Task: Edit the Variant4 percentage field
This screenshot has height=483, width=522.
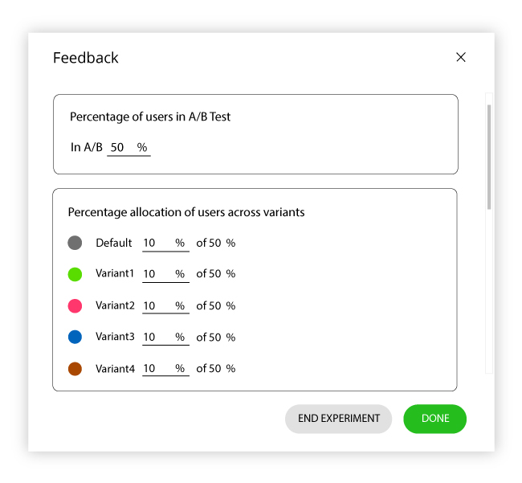Action: [165, 368]
